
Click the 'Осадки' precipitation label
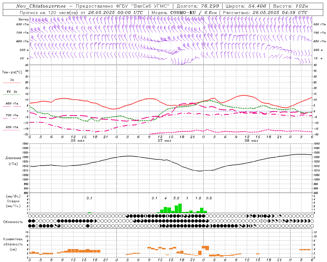pyautogui.click(x=13, y=201)
